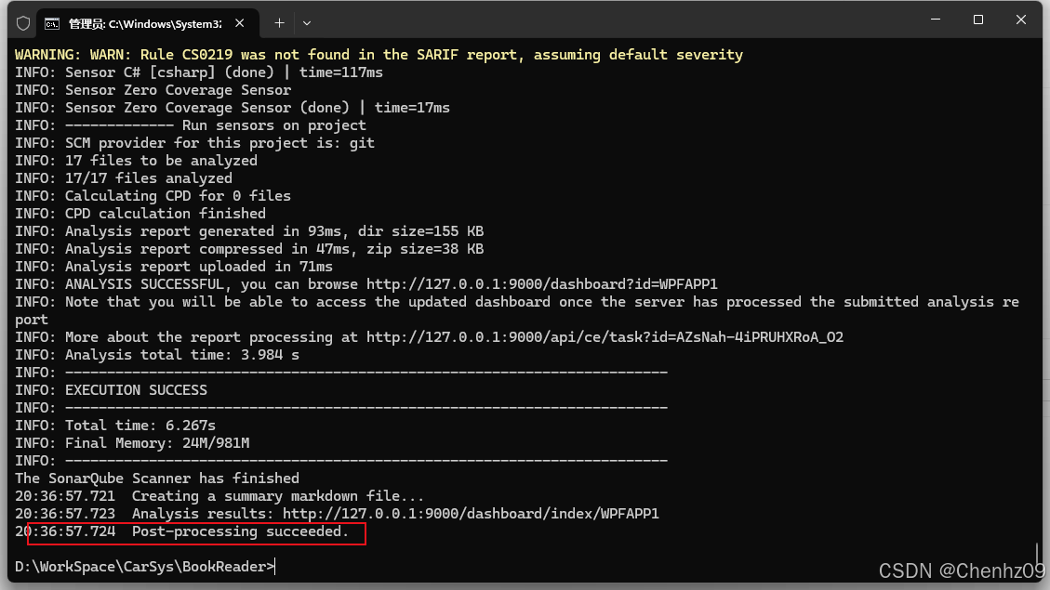The image size is (1050, 590).
Task: Open the dashboard?id=WPFAPP1 URL
Action: pyautogui.click(x=542, y=284)
